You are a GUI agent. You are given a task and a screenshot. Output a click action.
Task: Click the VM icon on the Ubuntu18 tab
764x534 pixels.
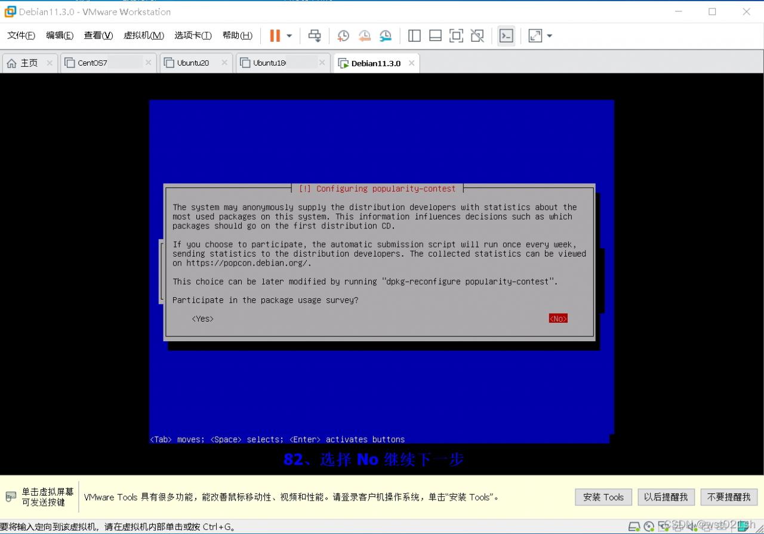[245, 63]
